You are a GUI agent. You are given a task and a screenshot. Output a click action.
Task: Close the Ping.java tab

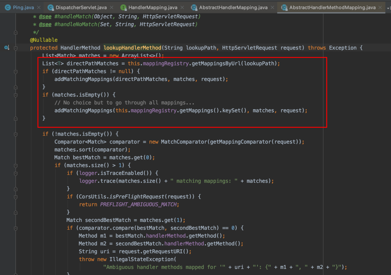(38, 7)
